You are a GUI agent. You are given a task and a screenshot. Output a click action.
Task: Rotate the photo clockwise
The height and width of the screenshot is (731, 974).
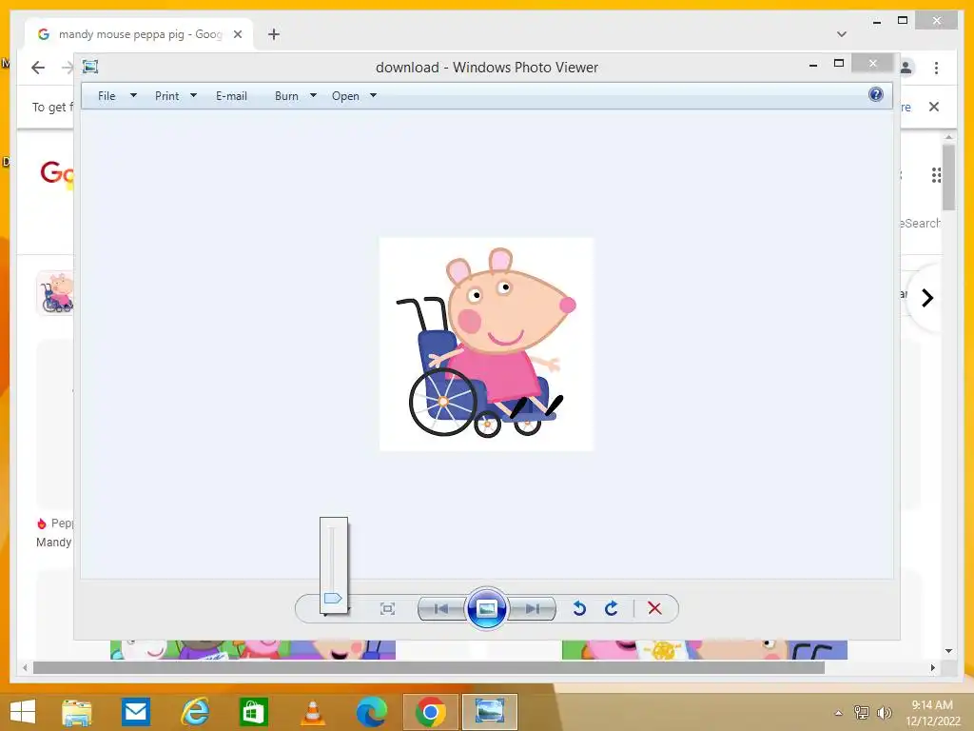pos(612,608)
